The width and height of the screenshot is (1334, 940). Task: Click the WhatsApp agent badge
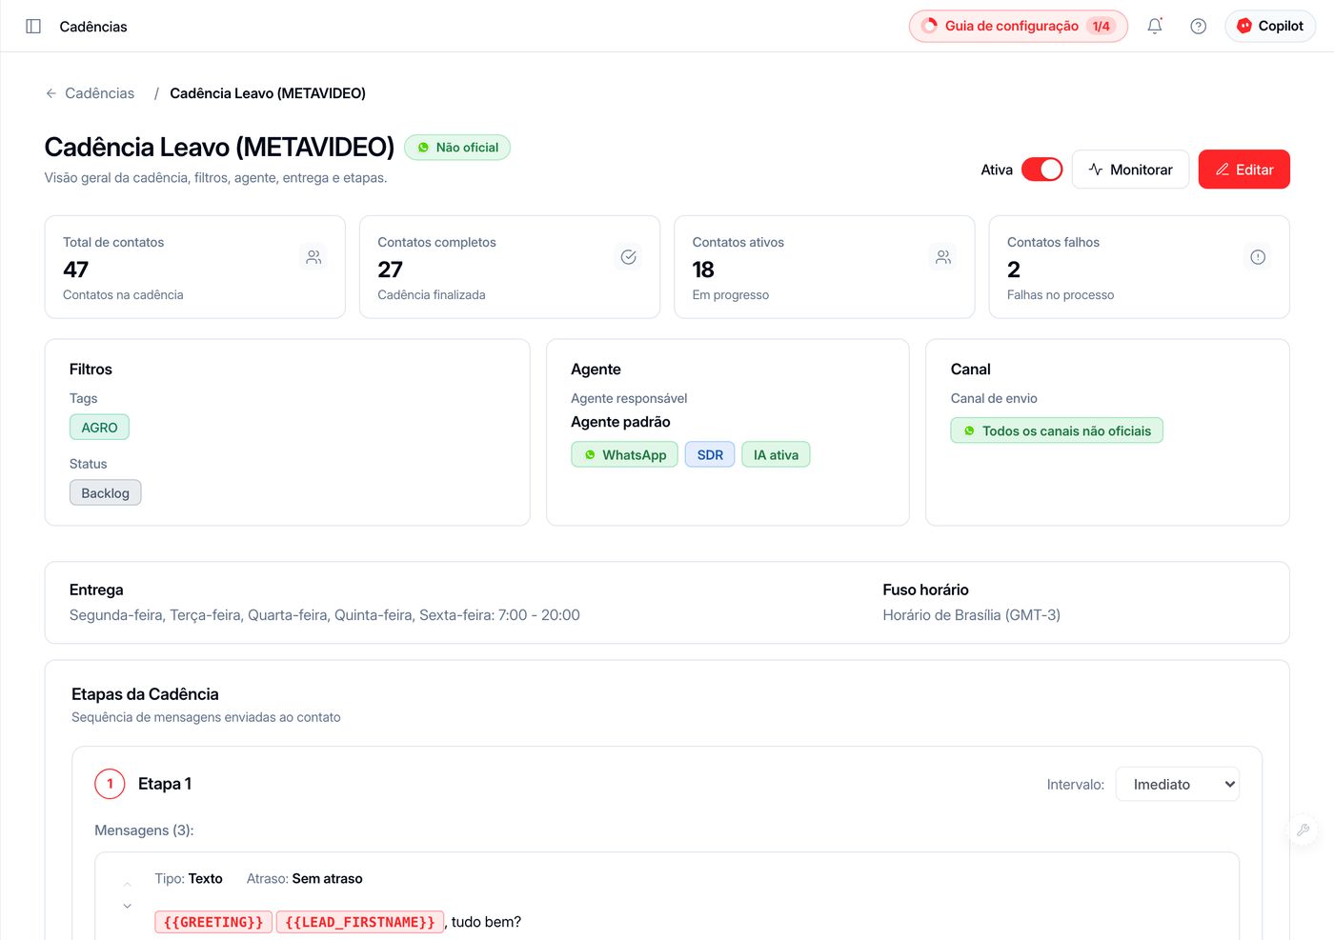625,454
